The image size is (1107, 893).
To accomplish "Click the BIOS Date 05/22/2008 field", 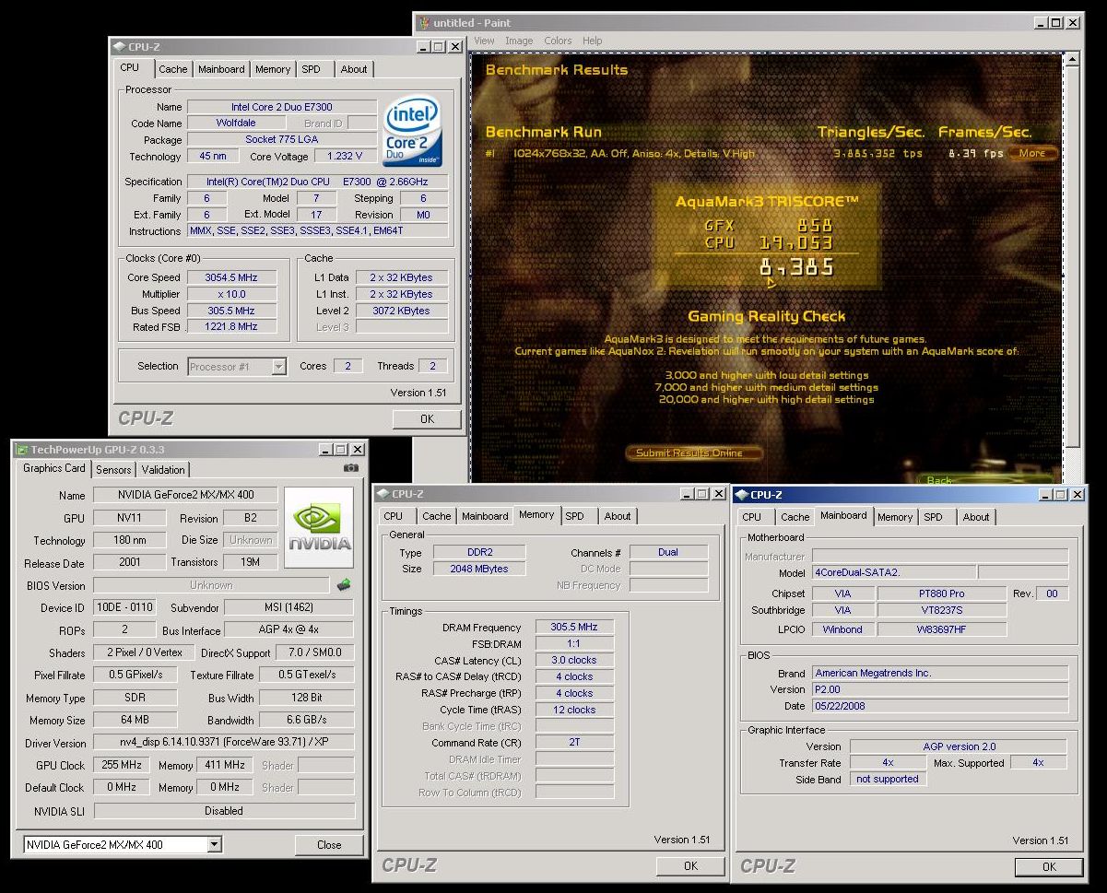I will [x=940, y=706].
